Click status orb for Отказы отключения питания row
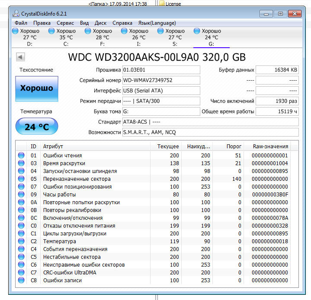The height and width of the screenshot is (300, 311). [x=21, y=225]
